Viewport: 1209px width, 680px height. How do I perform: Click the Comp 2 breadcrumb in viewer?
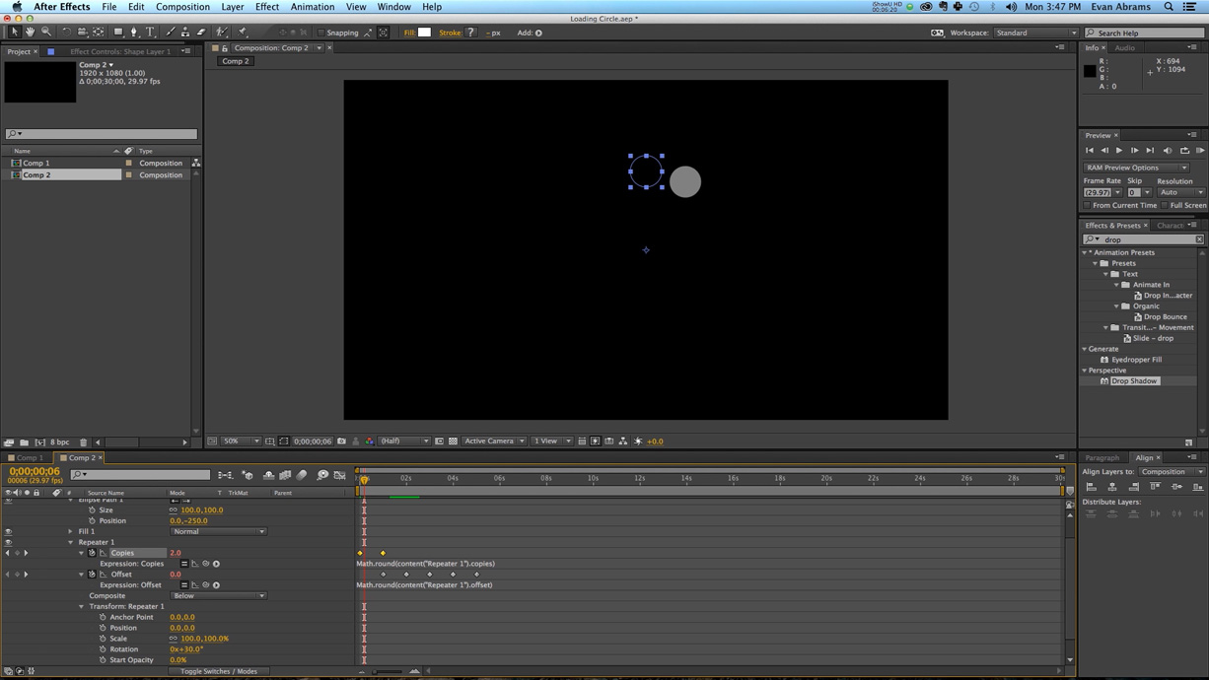pos(236,61)
